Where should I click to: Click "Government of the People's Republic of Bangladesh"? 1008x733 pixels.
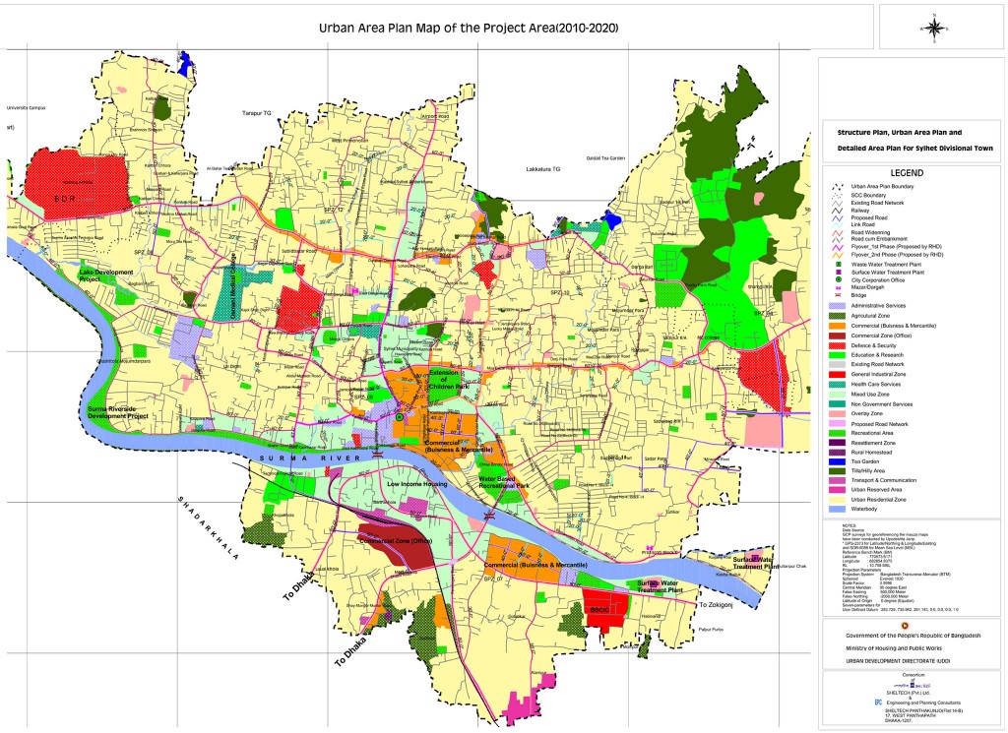(913, 636)
